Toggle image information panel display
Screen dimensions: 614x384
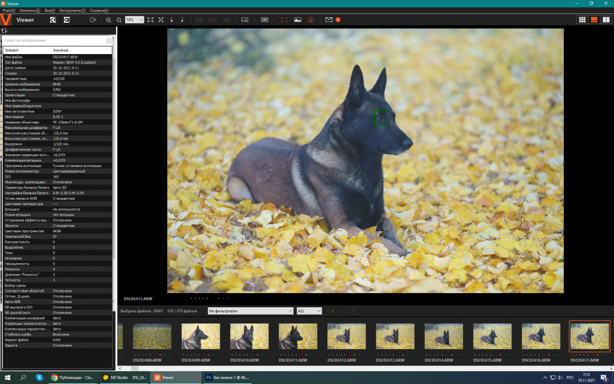click(311, 20)
